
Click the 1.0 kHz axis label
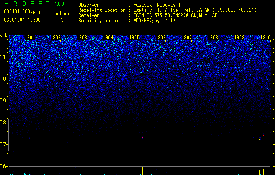[x=4, y=79]
